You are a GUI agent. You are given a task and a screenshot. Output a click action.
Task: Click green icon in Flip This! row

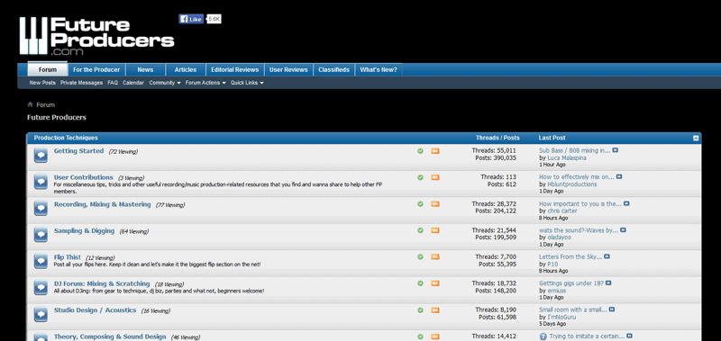click(x=420, y=257)
